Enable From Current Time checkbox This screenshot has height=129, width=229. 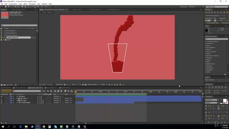[x=206, y=23]
